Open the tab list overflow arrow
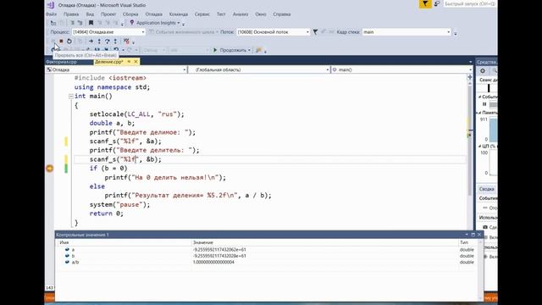This screenshot has height=305, width=542. [471, 62]
